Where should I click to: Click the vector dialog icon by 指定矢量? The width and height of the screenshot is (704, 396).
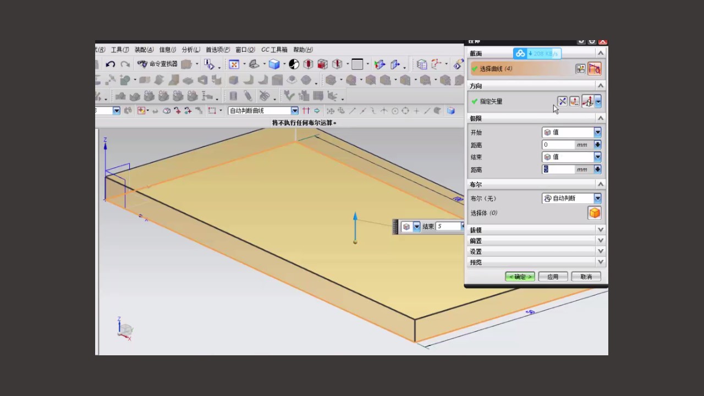pyautogui.click(x=575, y=101)
